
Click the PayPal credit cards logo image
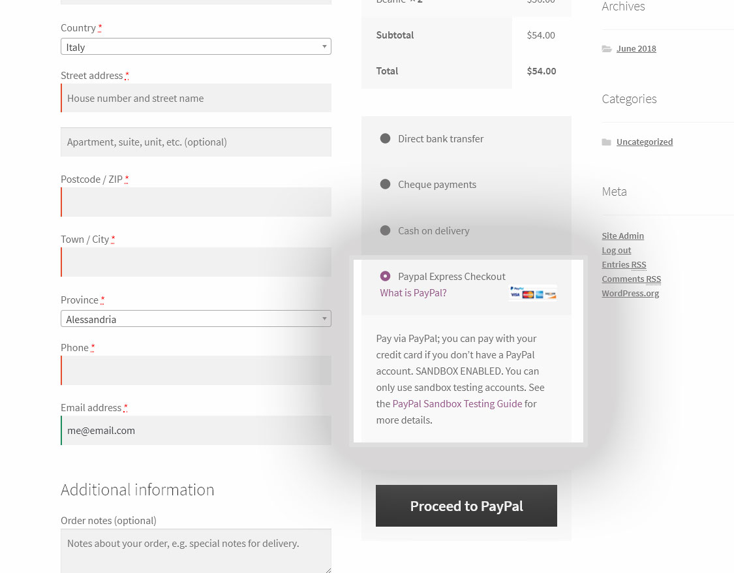pyautogui.click(x=532, y=292)
